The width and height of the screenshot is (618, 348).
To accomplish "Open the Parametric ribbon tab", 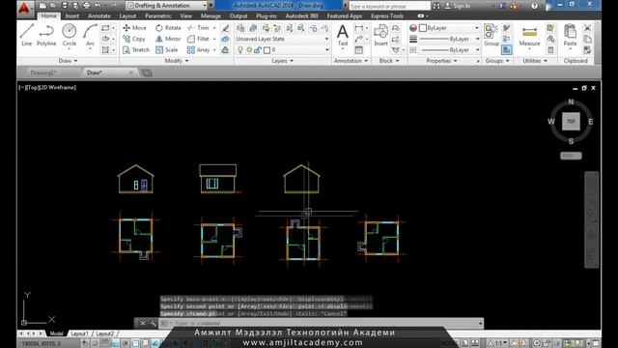I will point(158,16).
